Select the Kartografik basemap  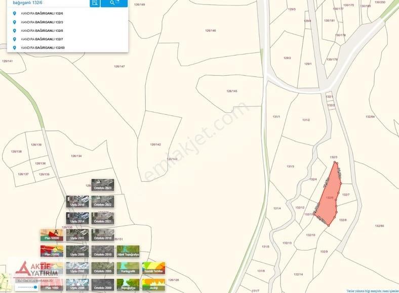(x=128, y=268)
